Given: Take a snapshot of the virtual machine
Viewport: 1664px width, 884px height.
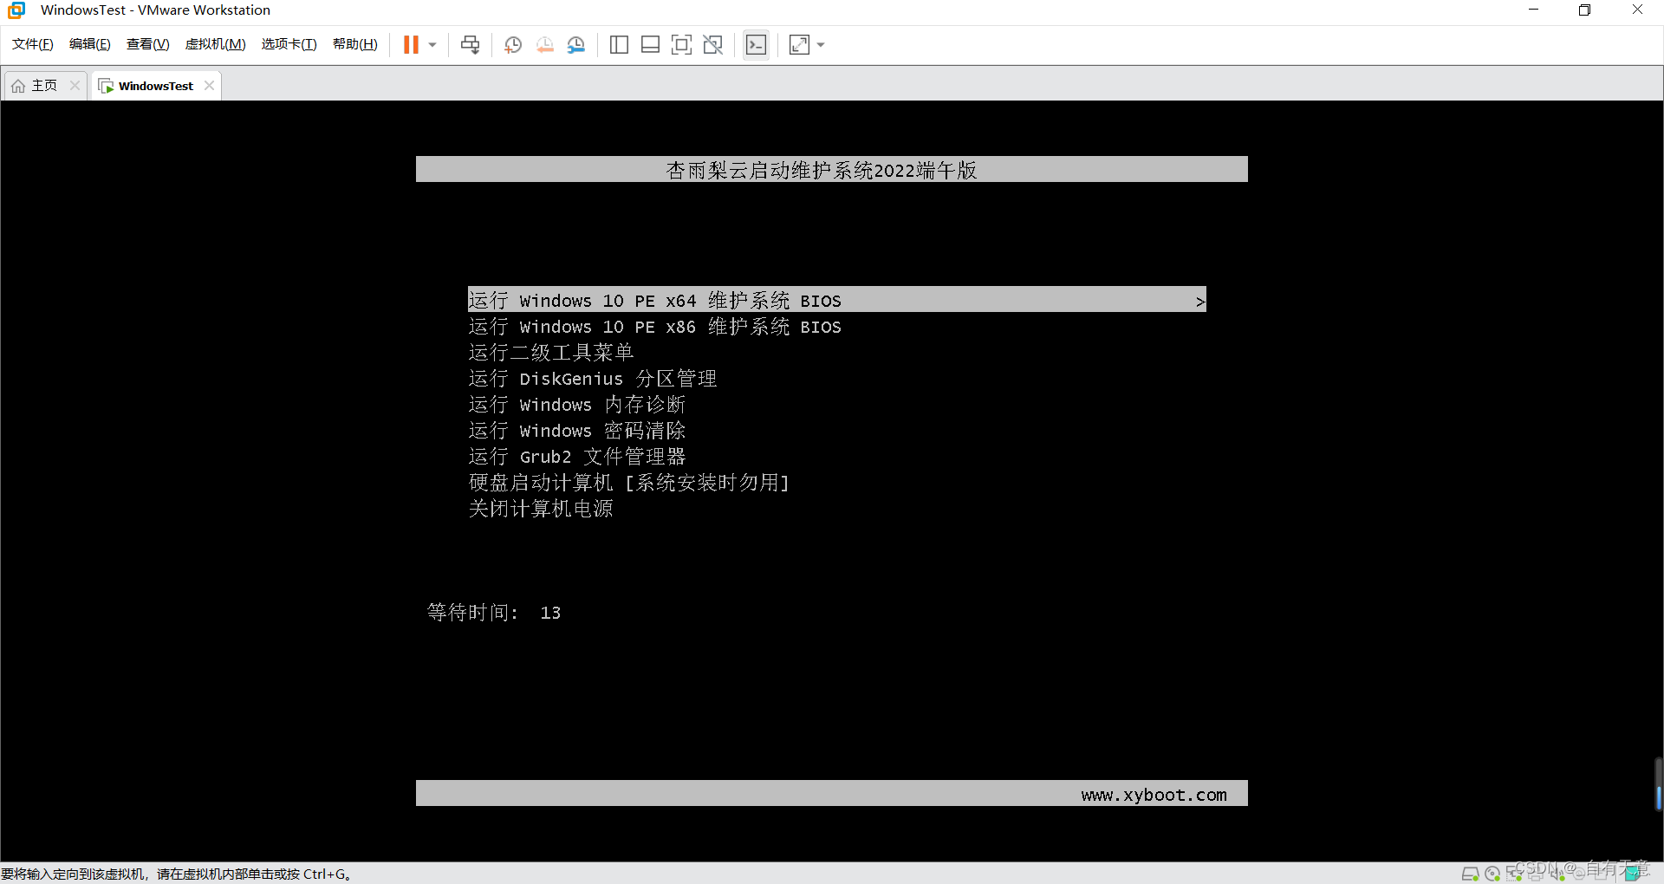Looking at the screenshot, I should pos(513,44).
